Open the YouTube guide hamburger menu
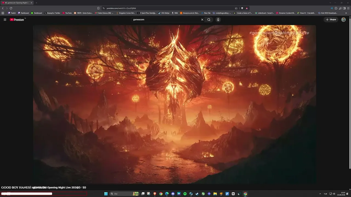The width and height of the screenshot is (351, 197). click(5, 20)
